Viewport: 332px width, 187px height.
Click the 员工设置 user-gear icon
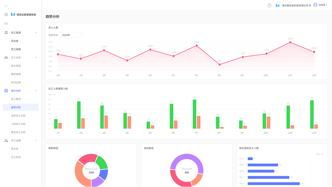click(6, 140)
